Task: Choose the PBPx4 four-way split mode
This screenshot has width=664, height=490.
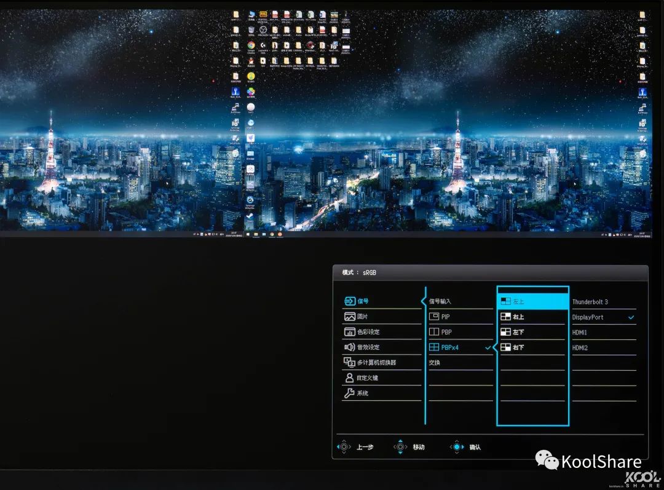Action: (460, 347)
